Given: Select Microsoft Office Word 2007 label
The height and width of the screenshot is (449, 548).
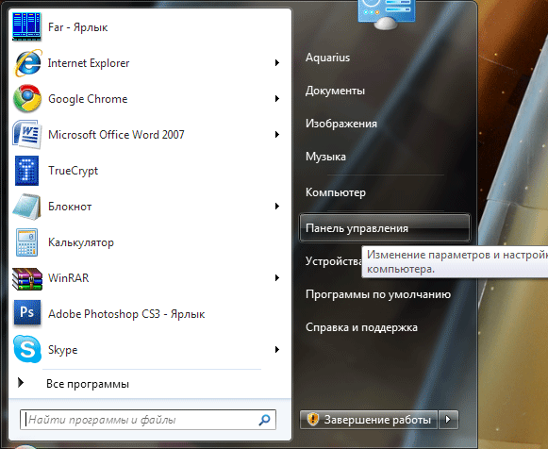Looking at the screenshot, I should point(116,135).
